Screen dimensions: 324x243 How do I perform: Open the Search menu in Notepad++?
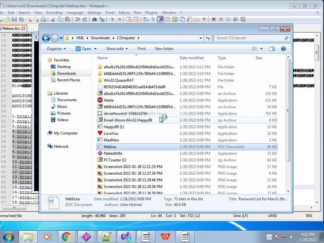pyautogui.click(x=24, y=13)
